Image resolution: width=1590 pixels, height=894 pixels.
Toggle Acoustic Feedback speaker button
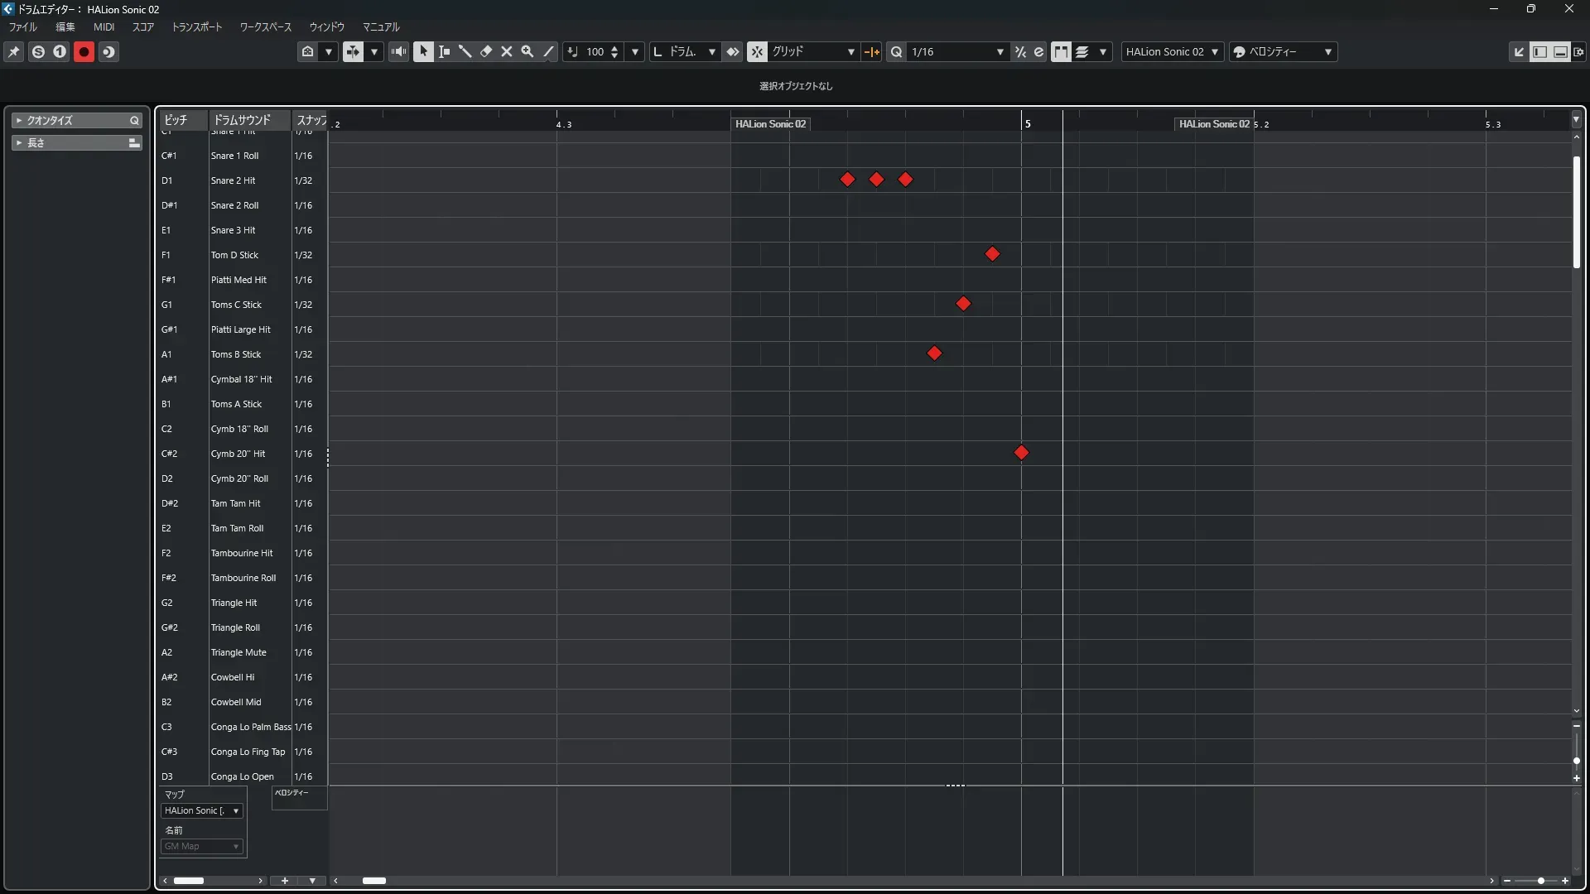click(399, 52)
